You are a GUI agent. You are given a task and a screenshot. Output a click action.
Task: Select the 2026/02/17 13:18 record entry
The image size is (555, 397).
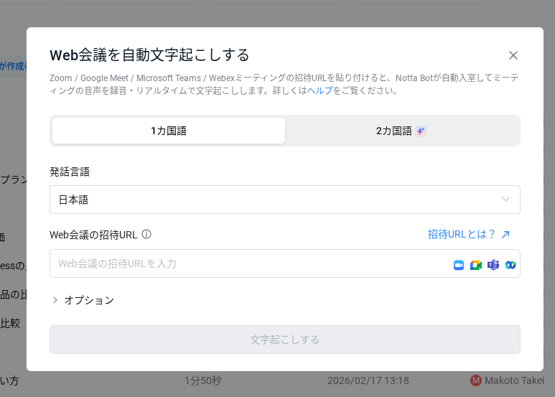(x=368, y=380)
